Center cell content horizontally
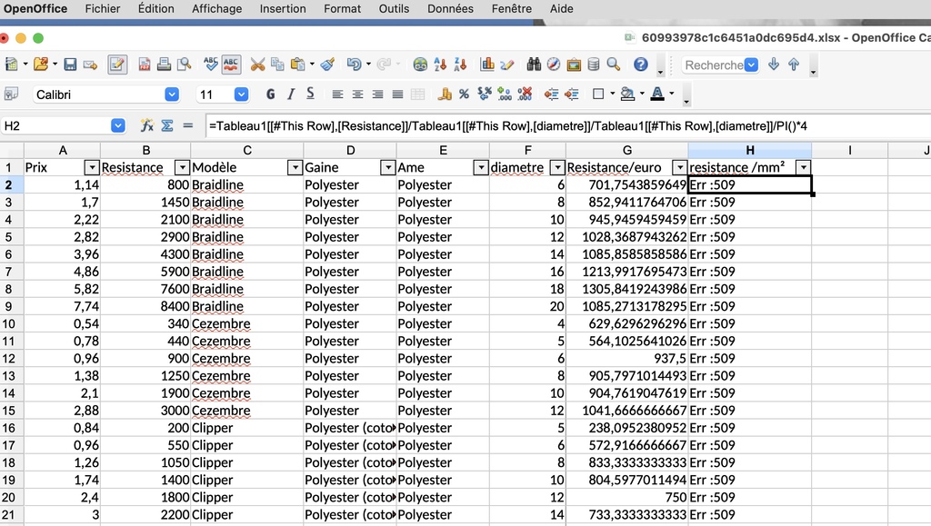The width and height of the screenshot is (931, 526). coord(357,94)
